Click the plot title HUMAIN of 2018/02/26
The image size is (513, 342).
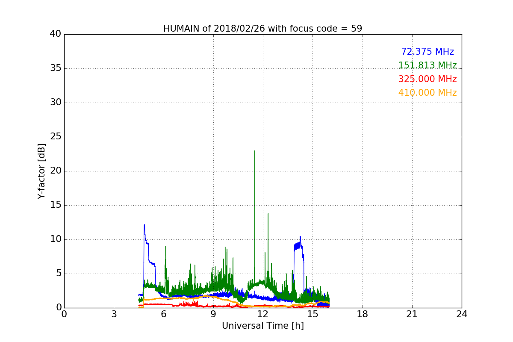tap(262, 29)
